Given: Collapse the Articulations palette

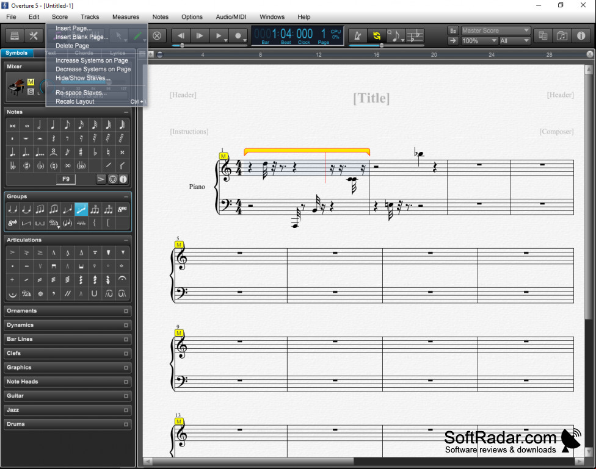Looking at the screenshot, I should [126, 240].
